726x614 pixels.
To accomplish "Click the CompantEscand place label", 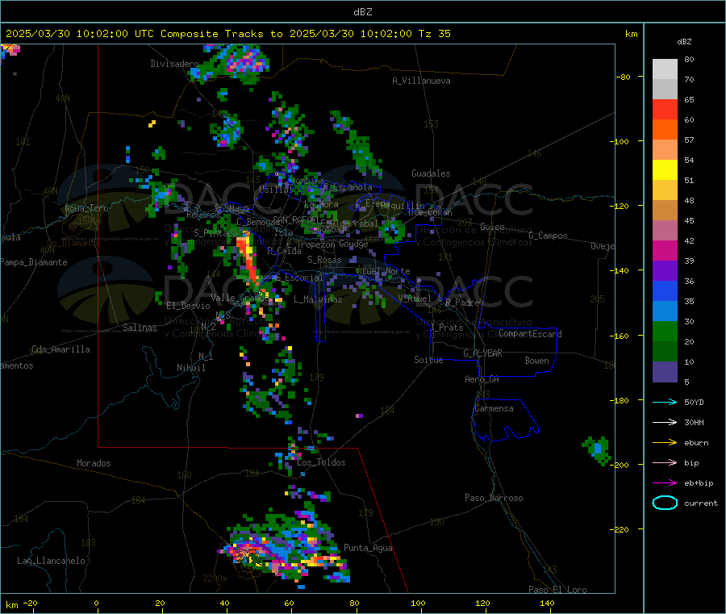I will (530, 334).
